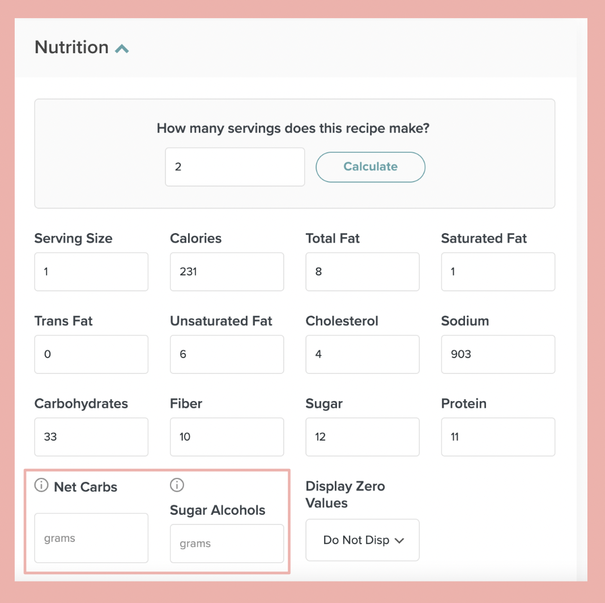Click the Sugar Alcohols grams field
605x603 pixels.
coord(227,544)
